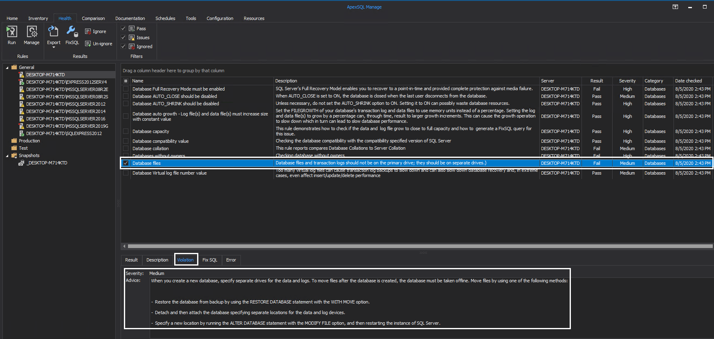Select the SQLEXPRESS2012 server icon
This screenshot has width=714, height=339.
(x=22, y=133)
